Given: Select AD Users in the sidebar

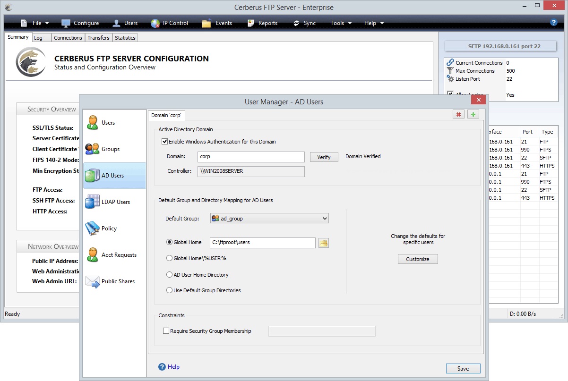Looking at the screenshot, I should [x=114, y=176].
